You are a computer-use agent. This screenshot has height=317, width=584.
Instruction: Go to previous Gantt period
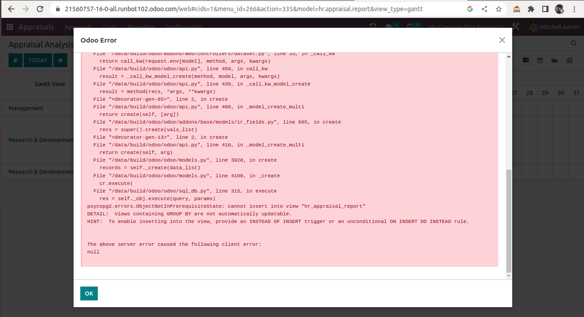pos(15,60)
